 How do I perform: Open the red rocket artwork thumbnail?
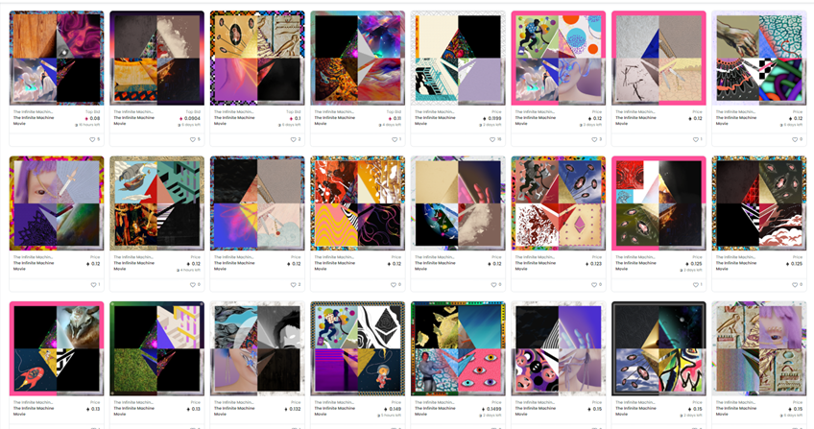click(x=57, y=348)
